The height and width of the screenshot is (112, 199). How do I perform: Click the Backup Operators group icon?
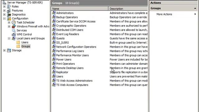(54, 17)
